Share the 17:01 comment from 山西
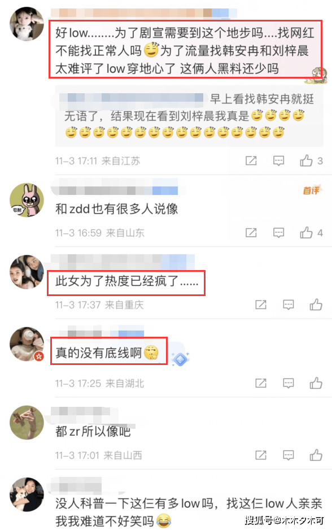The width and height of the screenshot is (332, 530). pos(261,455)
